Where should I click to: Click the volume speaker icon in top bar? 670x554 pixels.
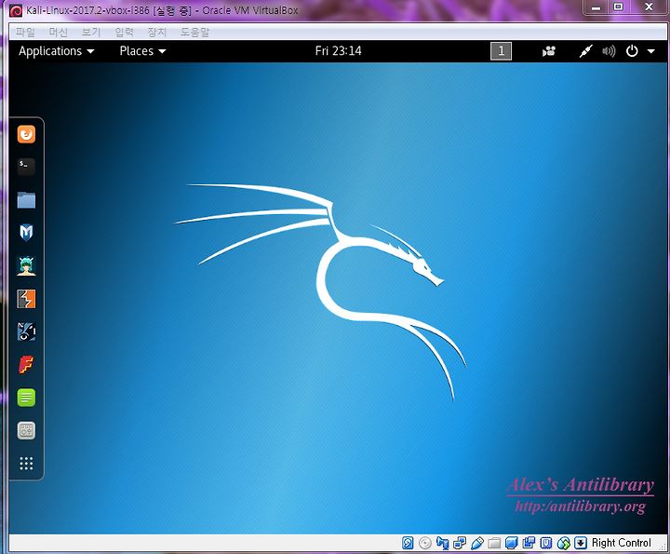click(x=609, y=51)
